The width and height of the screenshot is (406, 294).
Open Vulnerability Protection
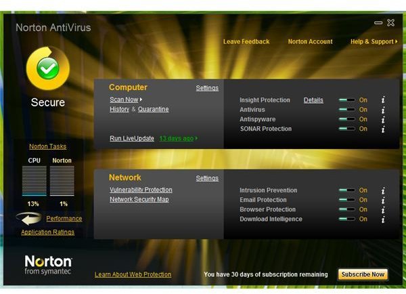tap(141, 190)
